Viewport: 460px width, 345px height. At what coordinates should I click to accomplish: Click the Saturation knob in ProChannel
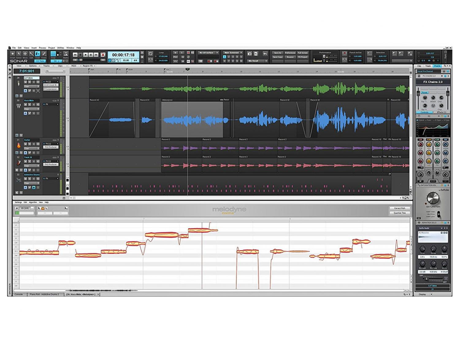coord(433,198)
